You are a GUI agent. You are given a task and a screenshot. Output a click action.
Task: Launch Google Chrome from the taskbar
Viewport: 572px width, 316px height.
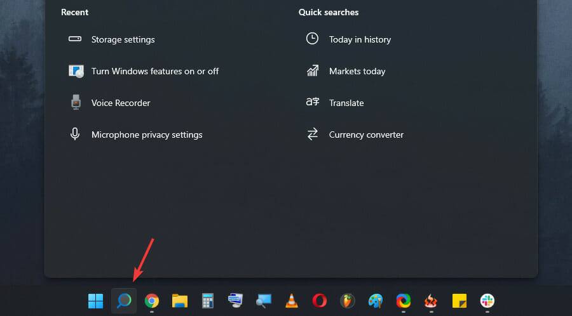click(x=152, y=301)
